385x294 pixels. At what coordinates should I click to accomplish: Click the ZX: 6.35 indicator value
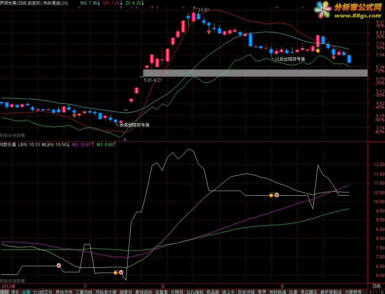pyautogui.click(x=133, y=3)
